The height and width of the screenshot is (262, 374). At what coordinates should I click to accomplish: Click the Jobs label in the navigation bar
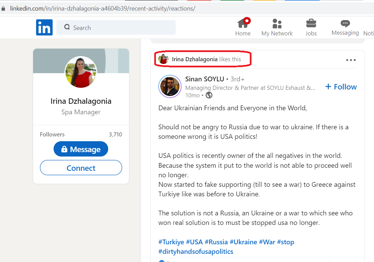pyautogui.click(x=311, y=33)
